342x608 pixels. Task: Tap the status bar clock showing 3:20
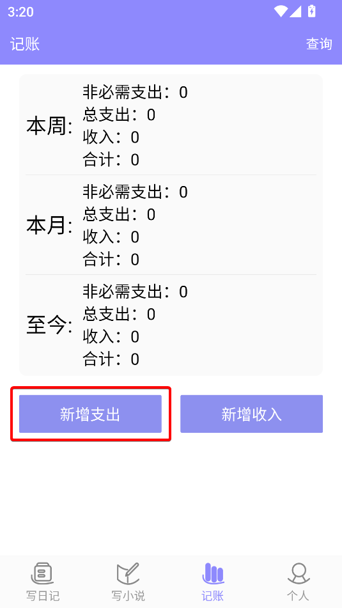click(x=20, y=12)
